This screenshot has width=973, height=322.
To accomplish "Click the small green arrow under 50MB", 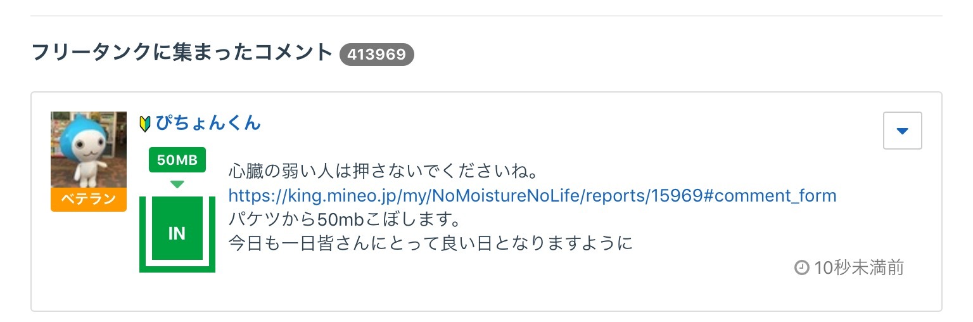I will (x=177, y=184).
